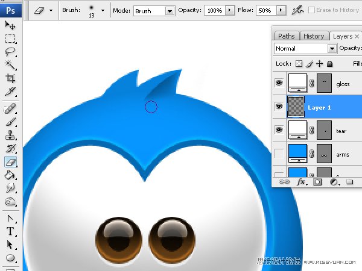This screenshot has height=271, width=362.
Task: Click the eraser Opacity value field
Action: (215, 10)
